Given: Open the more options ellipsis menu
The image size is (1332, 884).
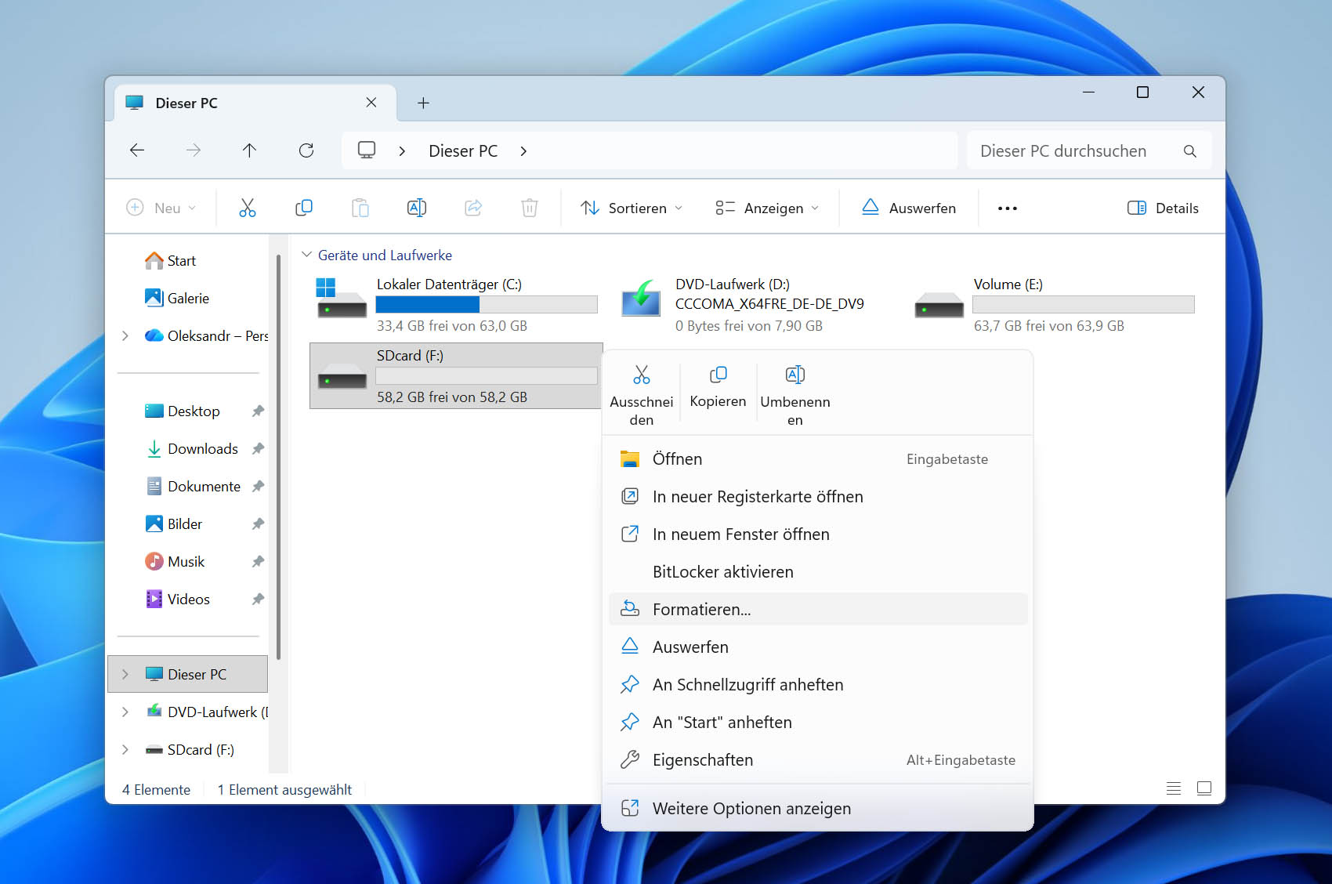Looking at the screenshot, I should pyautogui.click(x=1008, y=208).
